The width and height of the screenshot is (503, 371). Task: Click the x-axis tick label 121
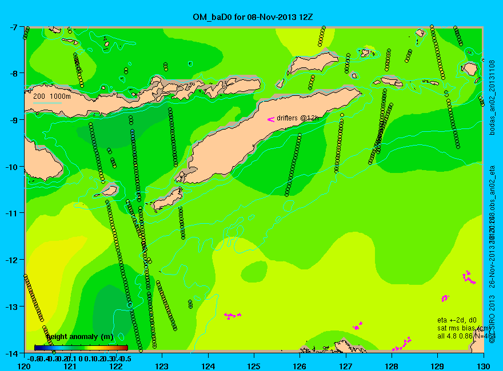click(70, 366)
